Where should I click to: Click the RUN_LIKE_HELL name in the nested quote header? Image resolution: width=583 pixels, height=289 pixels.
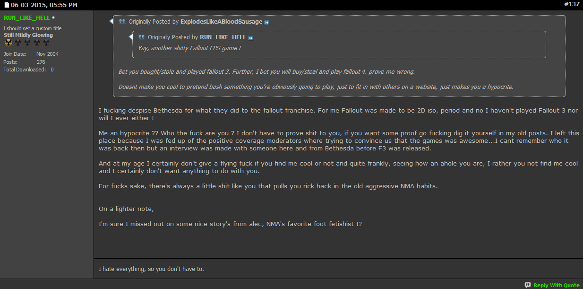click(x=223, y=37)
